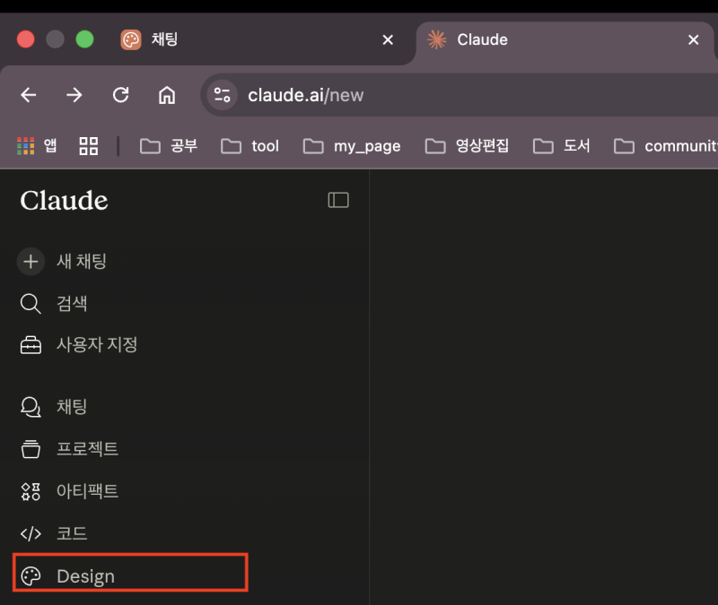The height and width of the screenshot is (605, 718).
Task: Reload the current page
Action: [x=121, y=95]
